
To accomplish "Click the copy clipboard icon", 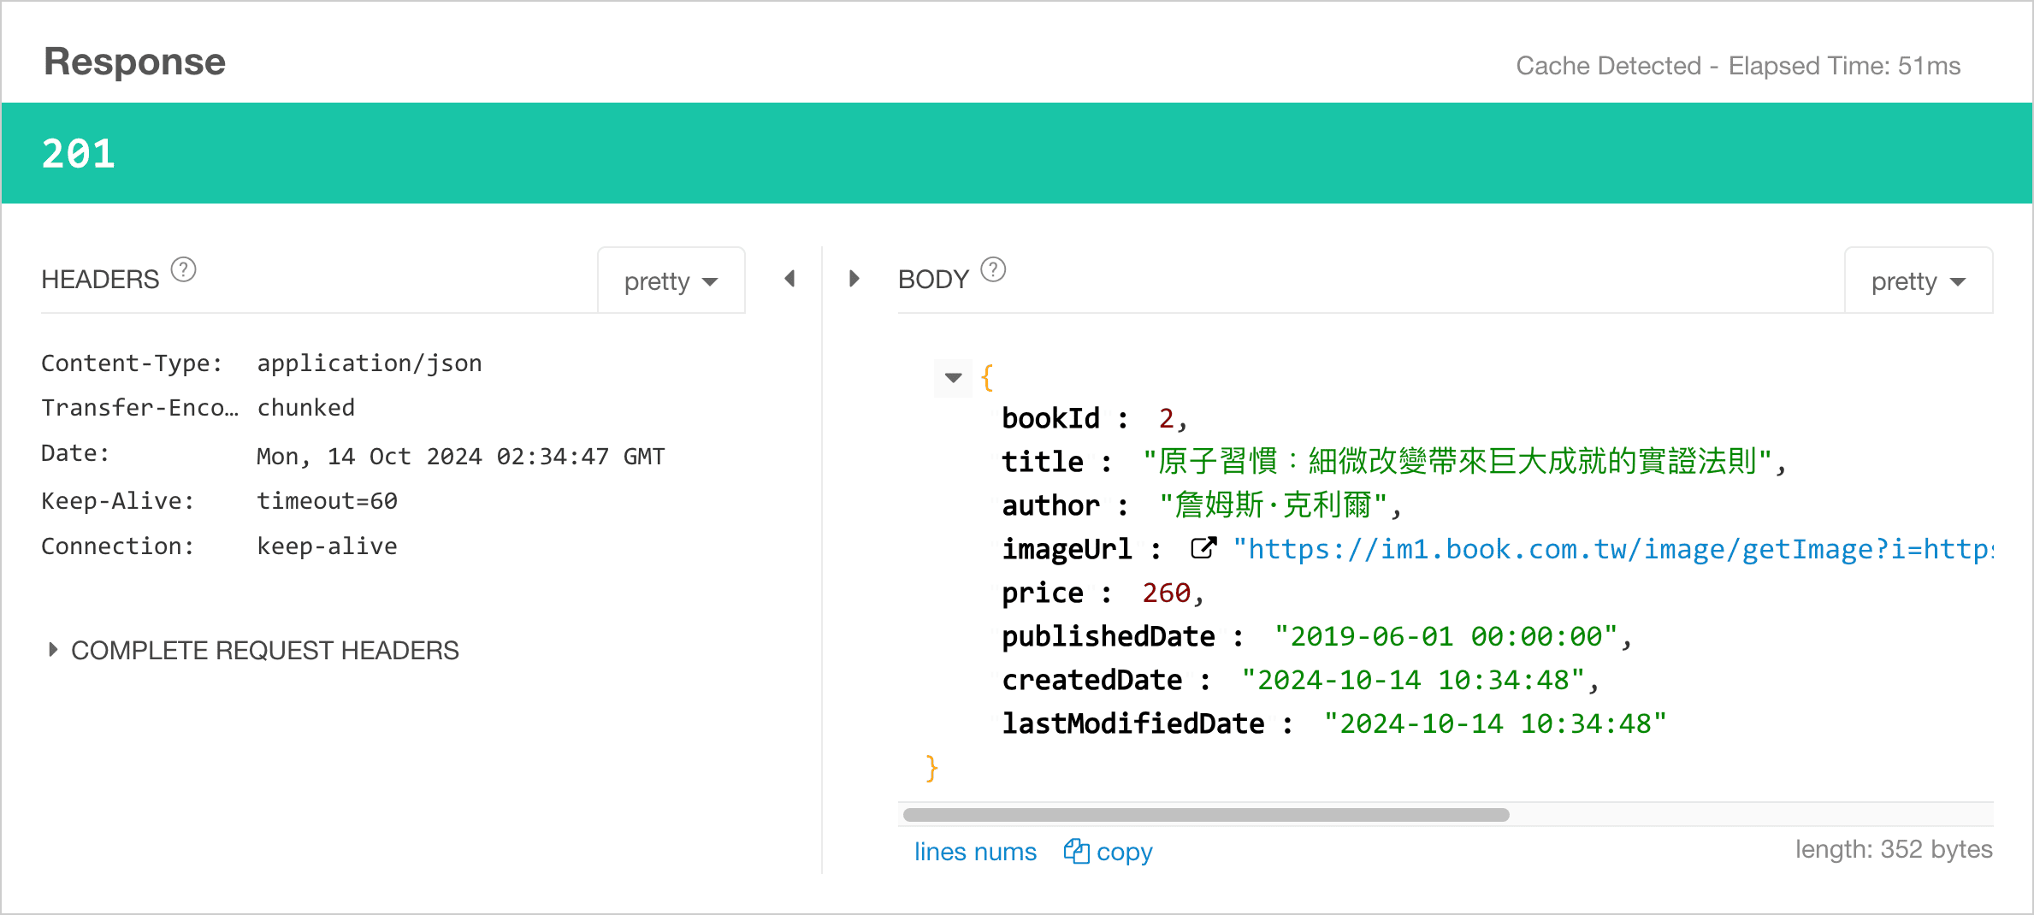I will (1076, 851).
